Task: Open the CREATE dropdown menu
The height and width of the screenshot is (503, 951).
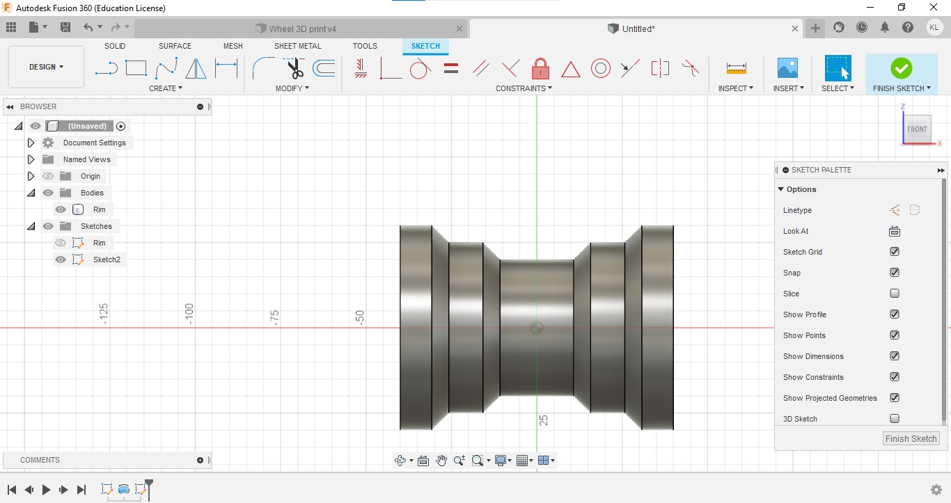Action: point(166,88)
